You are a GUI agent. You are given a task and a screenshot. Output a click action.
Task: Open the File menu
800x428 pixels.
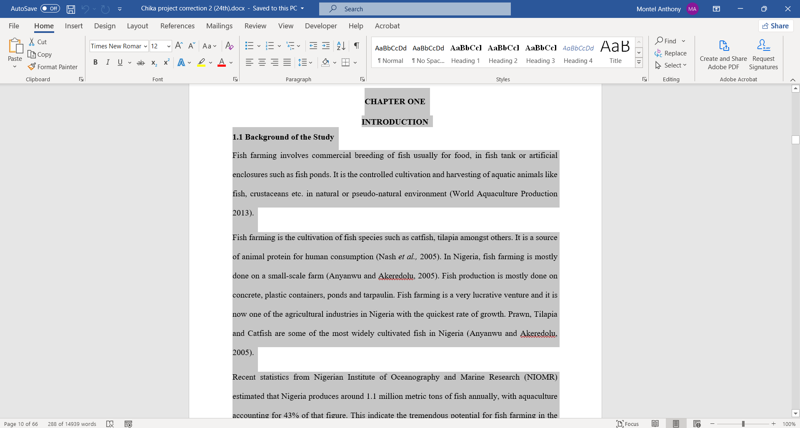coord(14,26)
